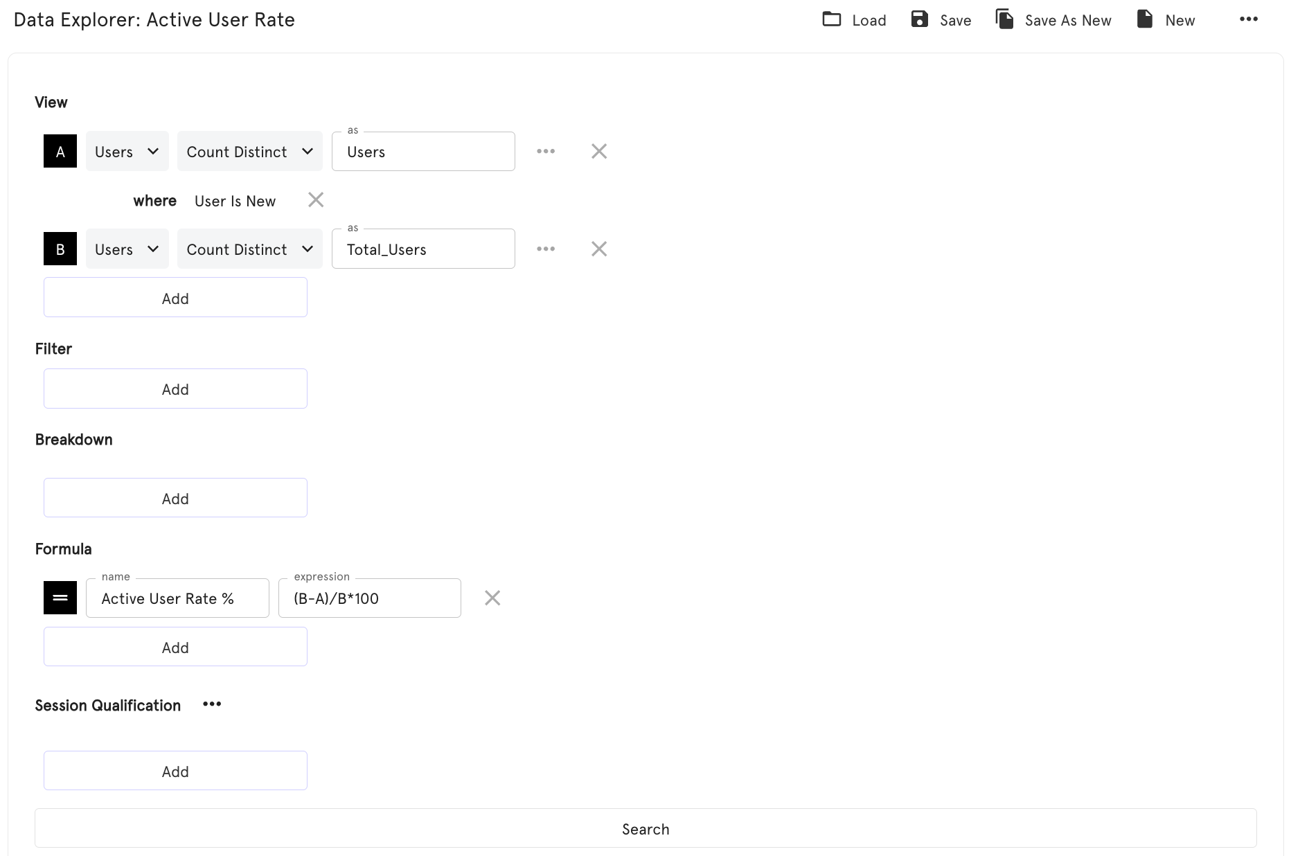Add a new View row
Image resolution: width=1291 pixels, height=856 pixels.
pos(175,298)
